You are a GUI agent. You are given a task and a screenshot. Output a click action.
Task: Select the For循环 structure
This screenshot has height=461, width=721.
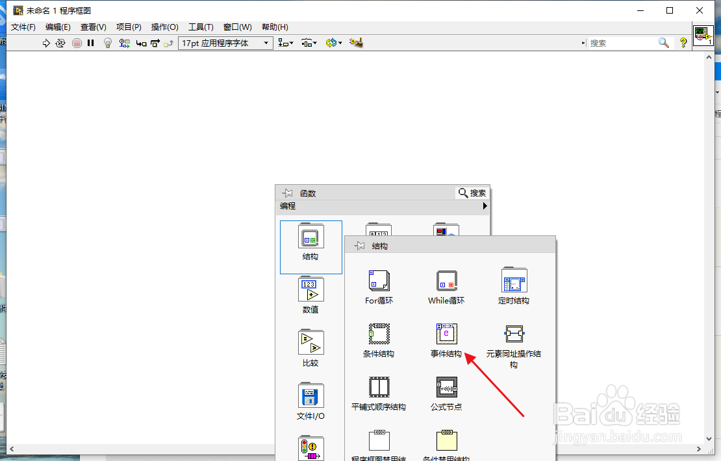point(379,287)
